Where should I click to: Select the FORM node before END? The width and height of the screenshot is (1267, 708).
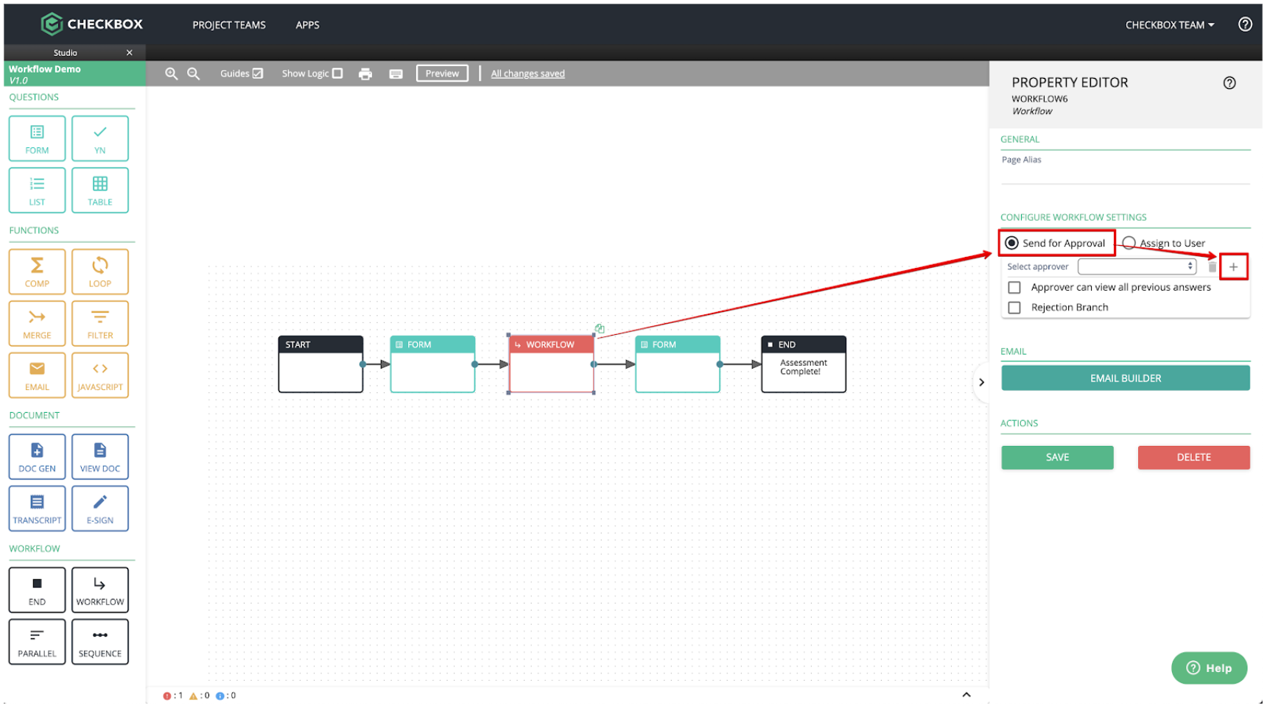click(678, 365)
